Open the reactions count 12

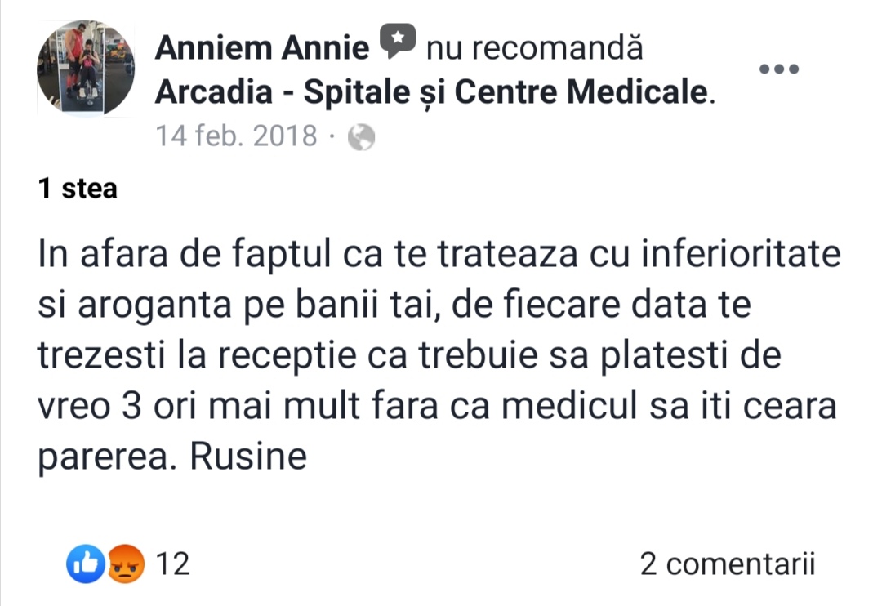[172, 564]
